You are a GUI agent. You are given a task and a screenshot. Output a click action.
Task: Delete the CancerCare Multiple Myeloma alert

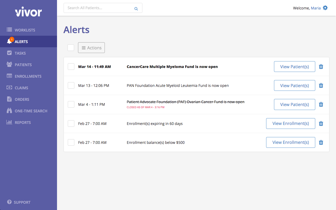(x=321, y=67)
